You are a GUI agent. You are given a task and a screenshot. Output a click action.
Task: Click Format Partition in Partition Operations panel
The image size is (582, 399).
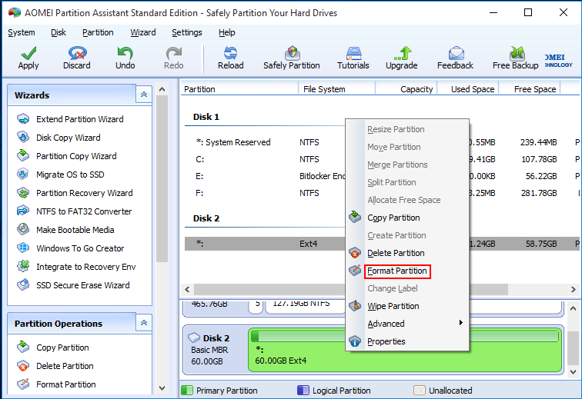(65, 384)
